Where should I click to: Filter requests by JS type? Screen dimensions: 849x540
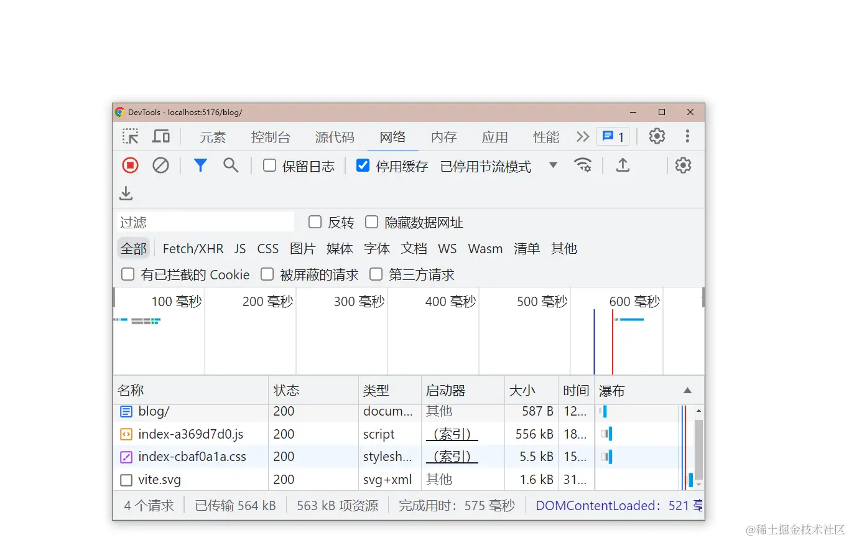240,248
